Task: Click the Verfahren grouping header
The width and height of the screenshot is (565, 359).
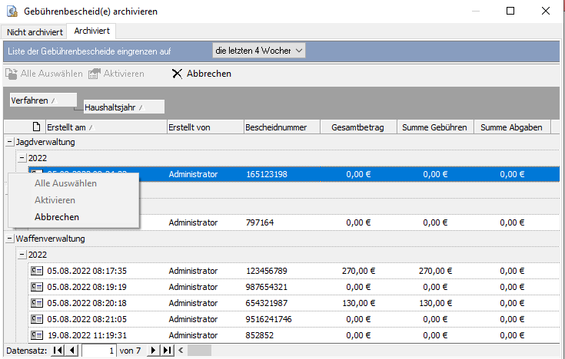Action: click(x=42, y=100)
